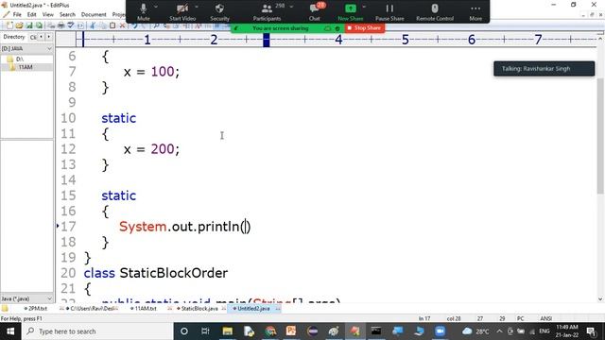
Task: Open File Explorer on taskbar
Action: 227,331
